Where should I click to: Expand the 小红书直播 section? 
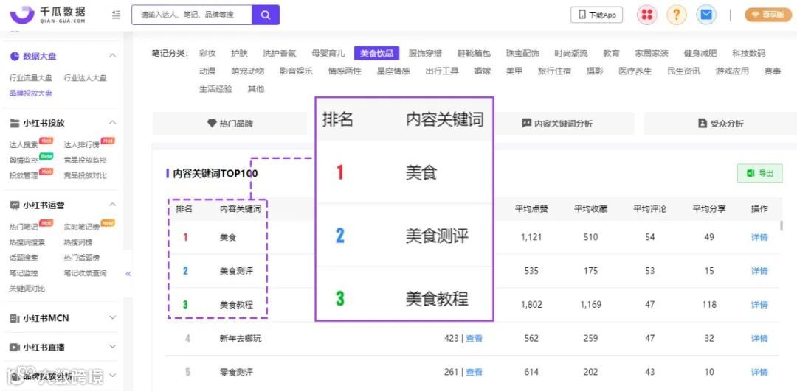pos(112,347)
